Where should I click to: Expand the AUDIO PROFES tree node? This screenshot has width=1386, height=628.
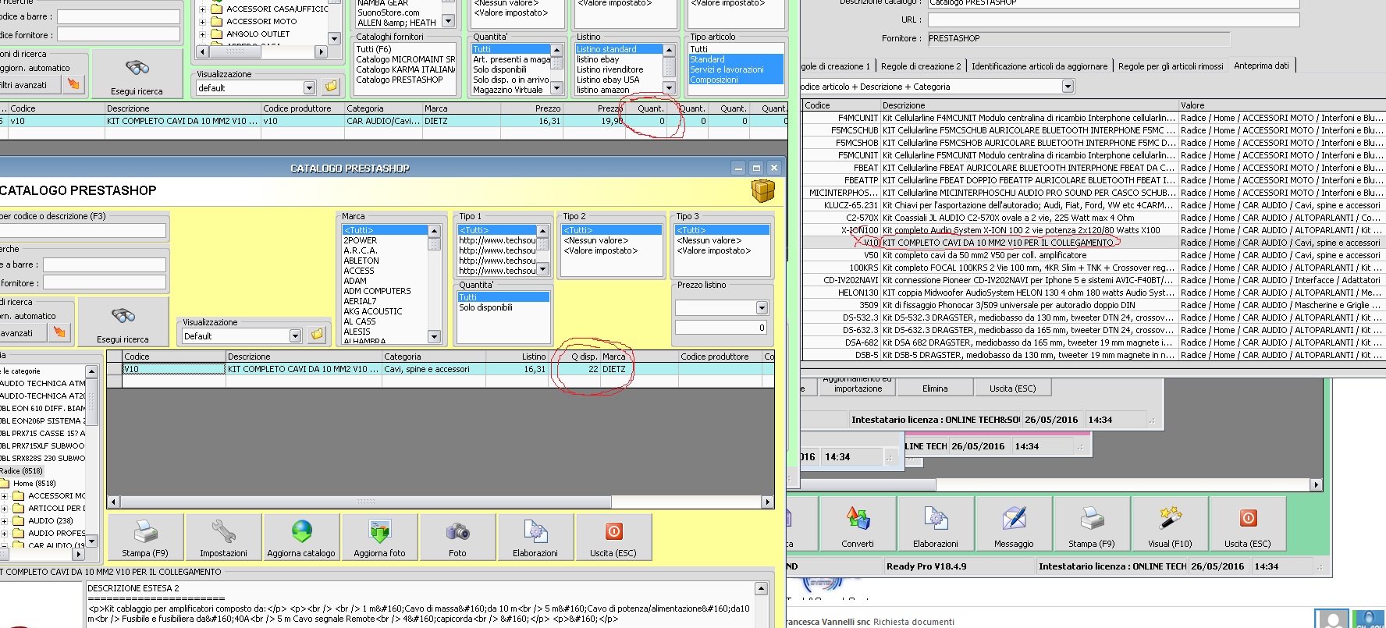[4, 534]
